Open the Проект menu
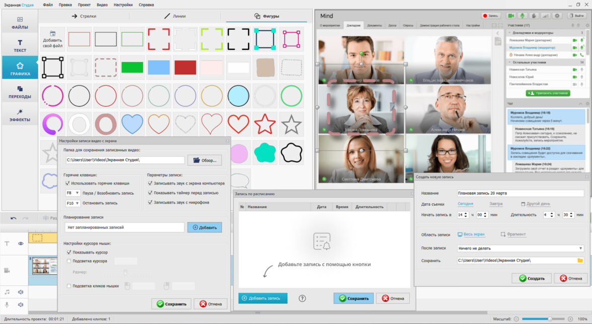 coord(84,5)
